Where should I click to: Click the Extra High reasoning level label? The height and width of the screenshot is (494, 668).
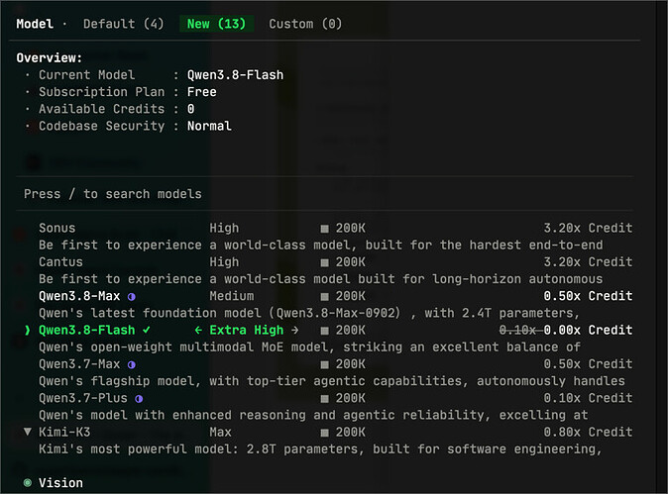[x=246, y=331]
